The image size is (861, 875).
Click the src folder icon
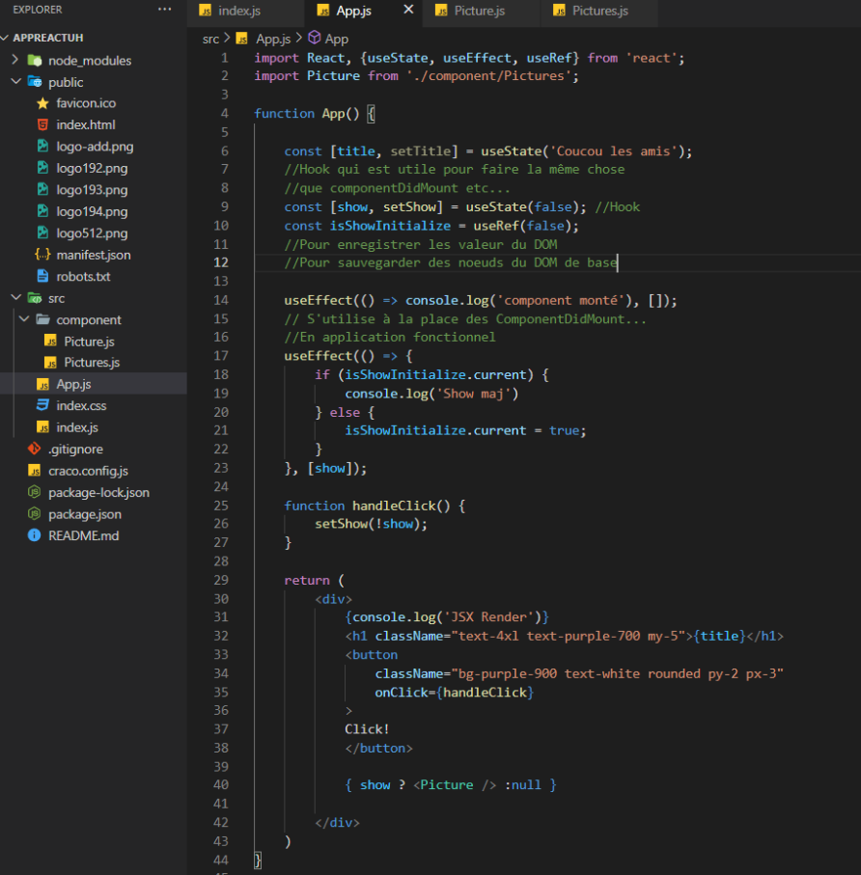(x=35, y=298)
